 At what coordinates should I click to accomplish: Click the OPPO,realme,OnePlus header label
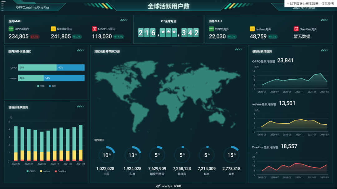coord(33,7)
